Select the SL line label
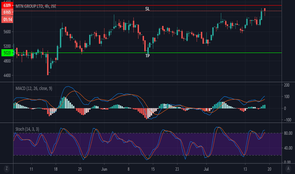Viewport: 295px width, 174px height. click(x=147, y=9)
